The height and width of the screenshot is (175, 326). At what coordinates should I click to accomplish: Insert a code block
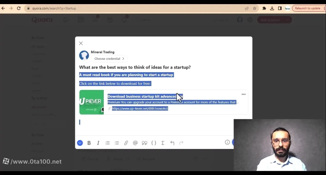pos(154,143)
